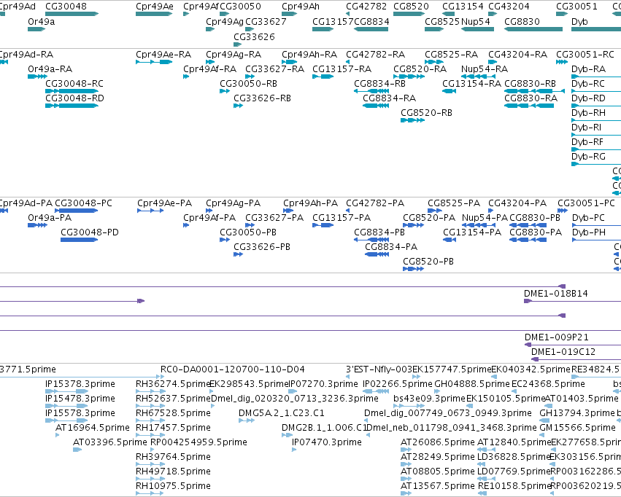Open the Nup54-PA protein label
This screenshot has height=497, width=621.
(x=485, y=218)
